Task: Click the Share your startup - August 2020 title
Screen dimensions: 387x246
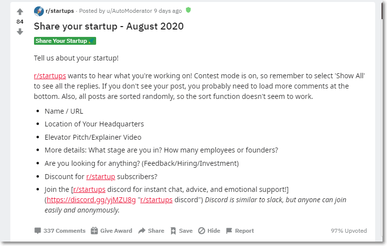Action: click(109, 27)
